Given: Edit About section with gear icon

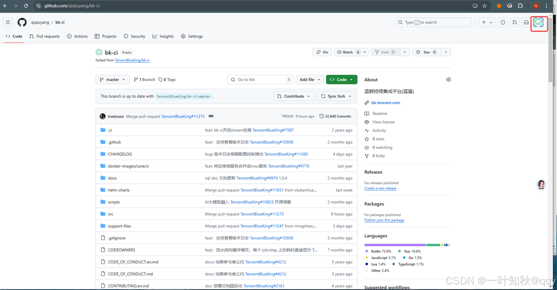Looking at the screenshot, I should (448, 80).
